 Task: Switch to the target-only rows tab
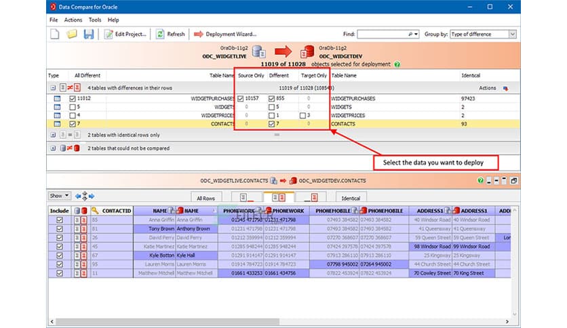pyautogui.click(x=311, y=197)
